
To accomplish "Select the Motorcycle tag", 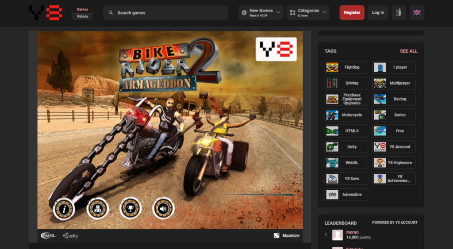I will [346, 115].
